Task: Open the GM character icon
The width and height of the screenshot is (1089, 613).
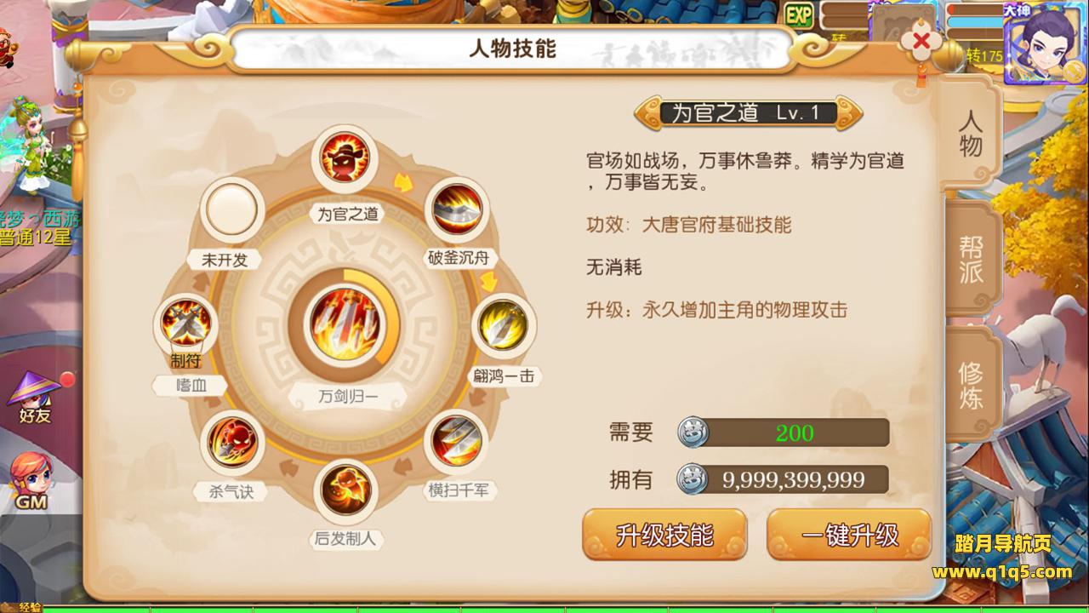Action: pos(31,482)
